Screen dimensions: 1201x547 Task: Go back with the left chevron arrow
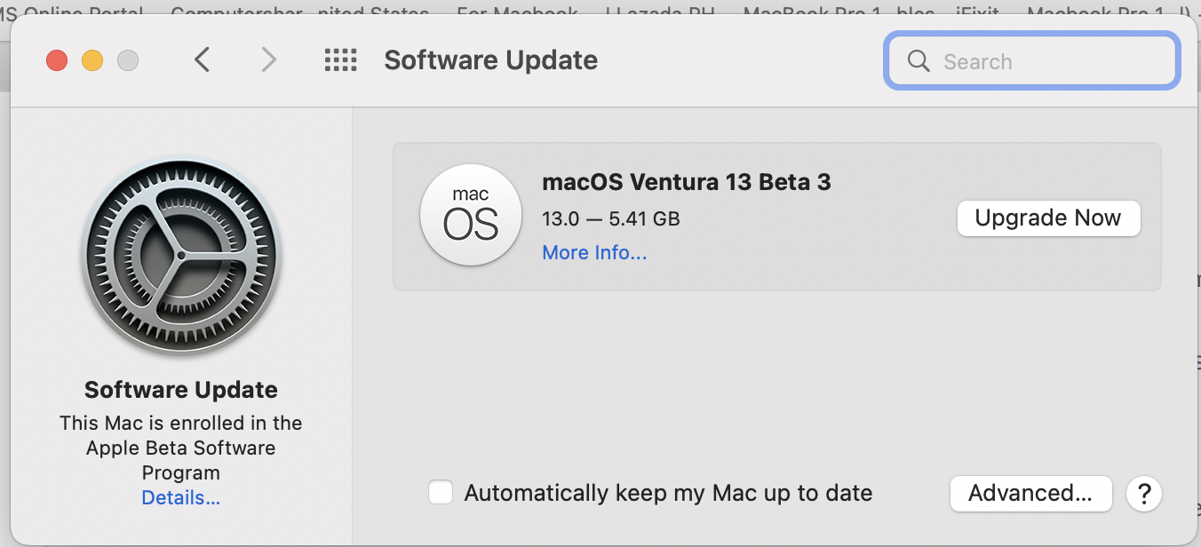pyautogui.click(x=203, y=60)
